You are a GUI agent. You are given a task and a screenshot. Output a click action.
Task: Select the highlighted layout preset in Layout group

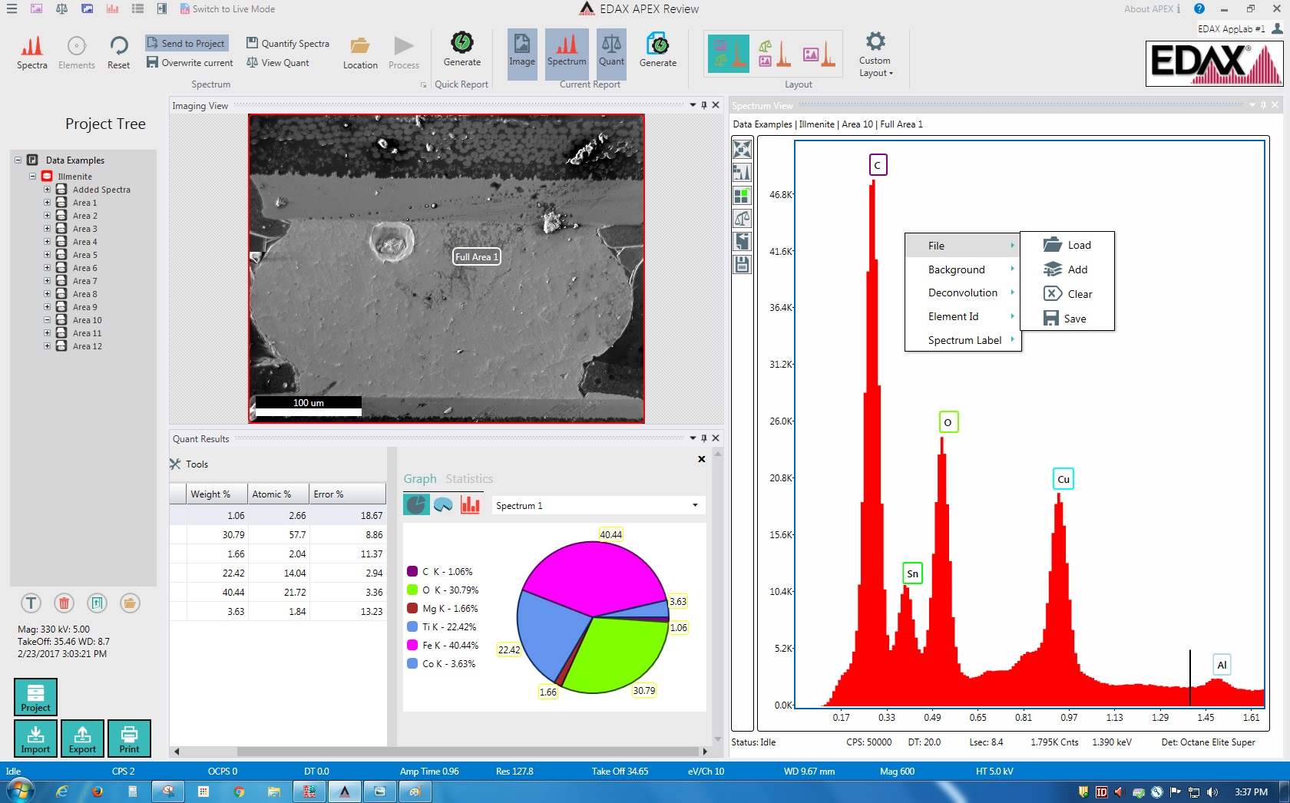(728, 54)
